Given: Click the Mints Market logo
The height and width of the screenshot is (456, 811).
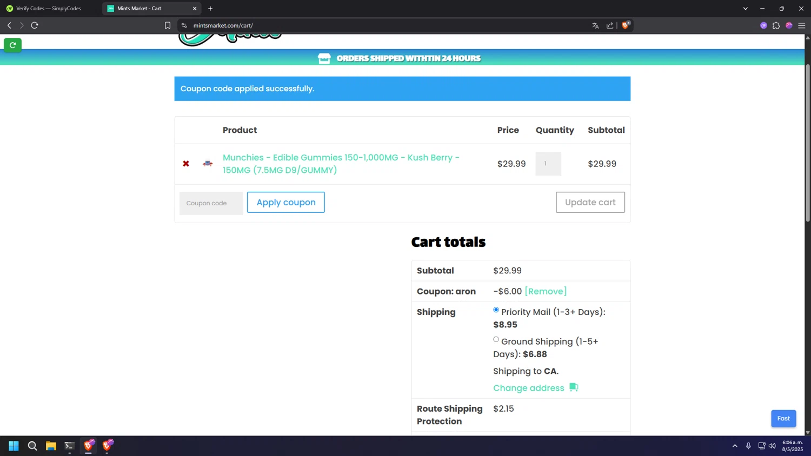Looking at the screenshot, I should (230, 40).
